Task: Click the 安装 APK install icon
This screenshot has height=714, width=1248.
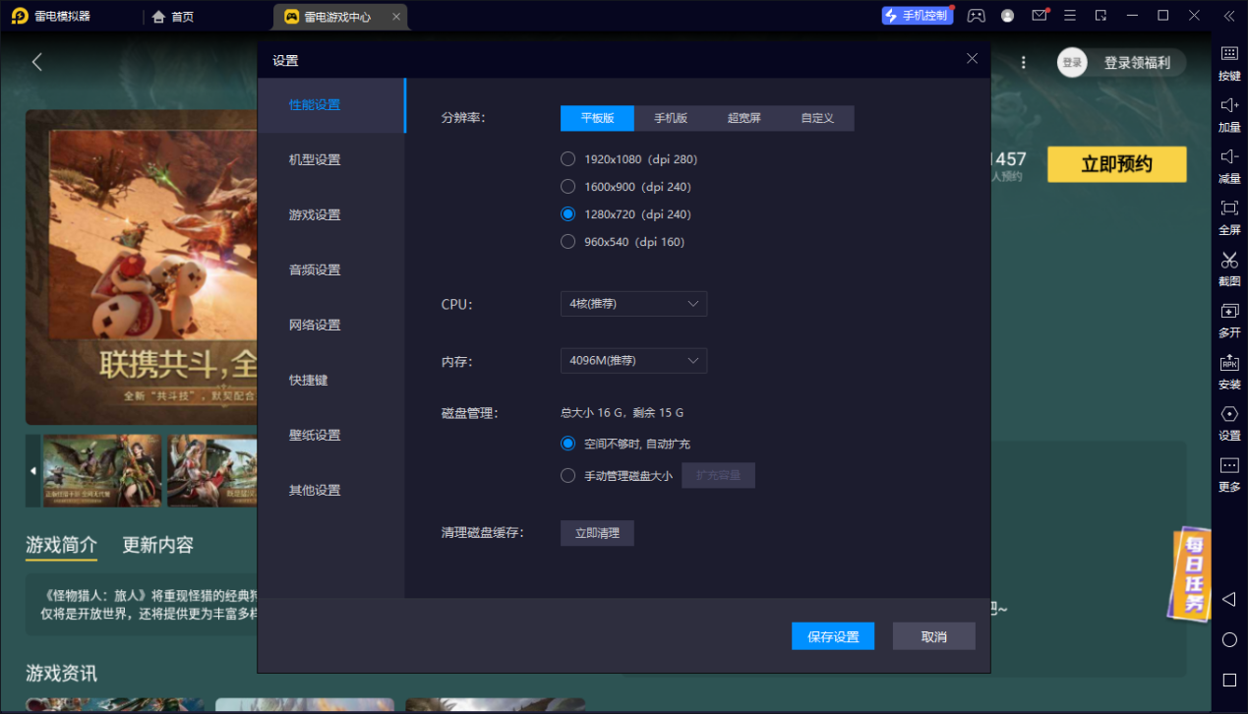Action: tap(1229, 362)
